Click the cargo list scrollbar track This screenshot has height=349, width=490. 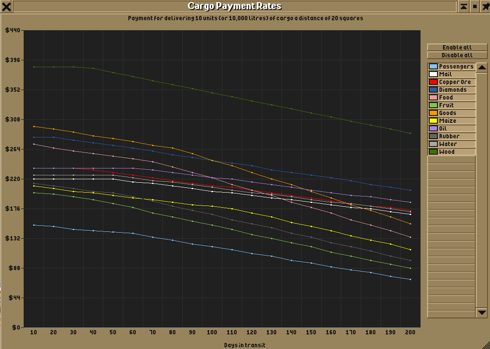point(482,190)
